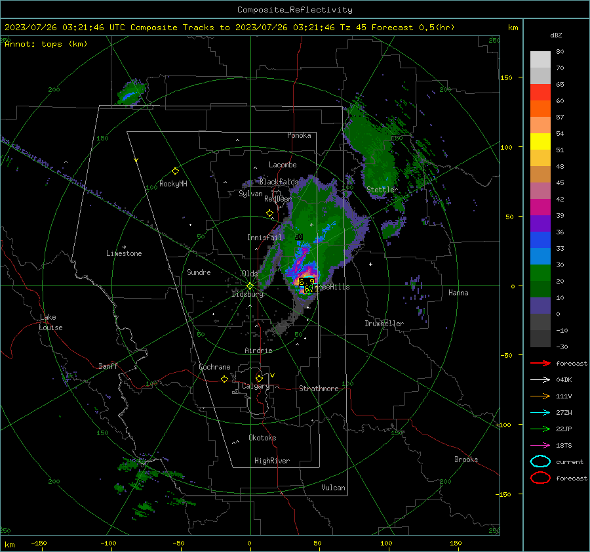
Task: Click the red forecast arrow in legend
Action: click(540, 363)
